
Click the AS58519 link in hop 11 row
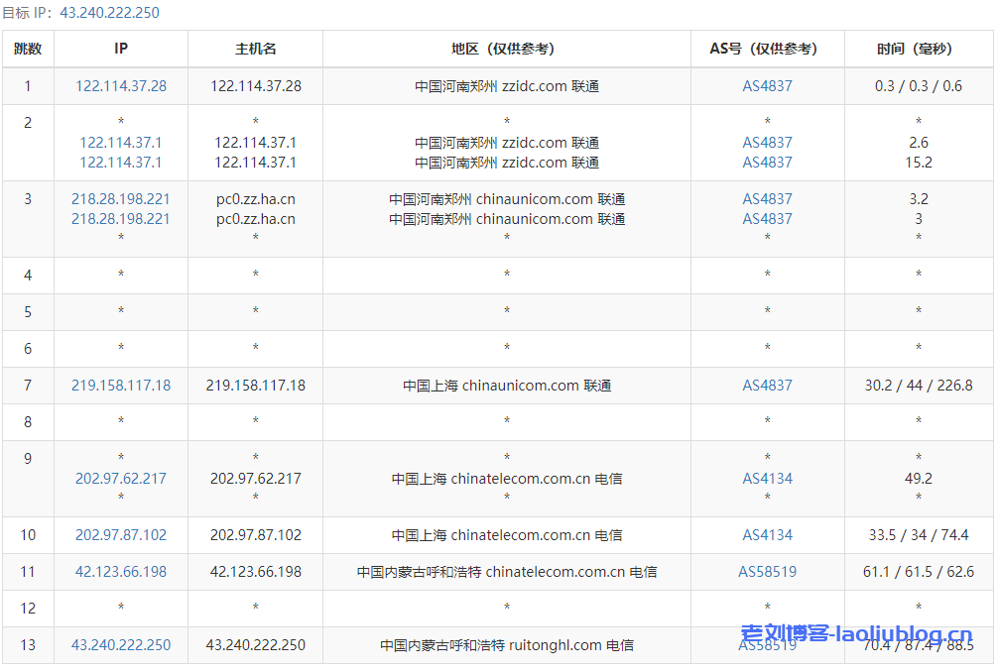coord(767,572)
